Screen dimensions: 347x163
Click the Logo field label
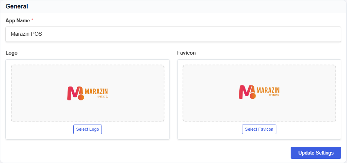[12, 53]
